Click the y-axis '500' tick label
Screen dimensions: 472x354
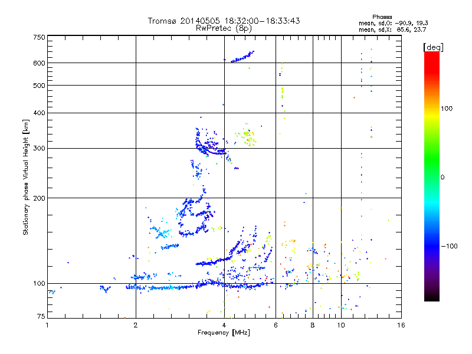[x=39, y=86]
